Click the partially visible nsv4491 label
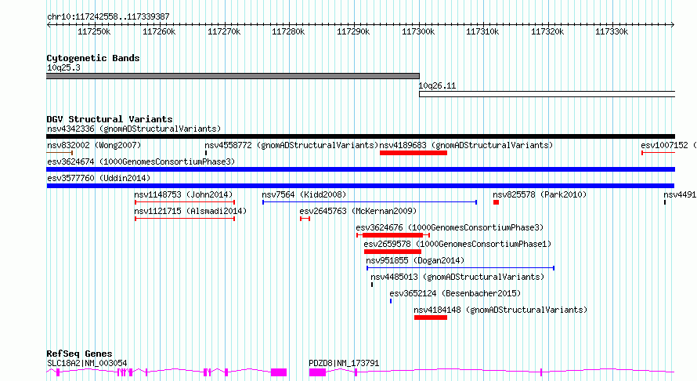697x381 pixels. pos(680,194)
